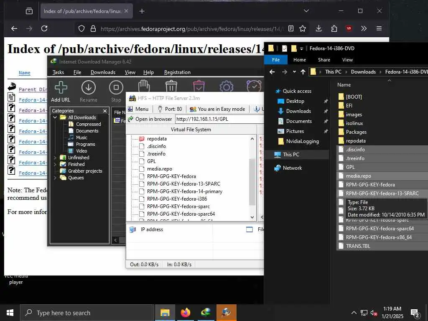Click Explorer Up one level arrow
428x321 pixels.
(303, 72)
